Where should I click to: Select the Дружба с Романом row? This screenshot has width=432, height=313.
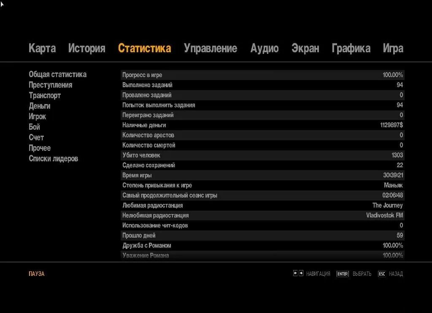(262, 246)
